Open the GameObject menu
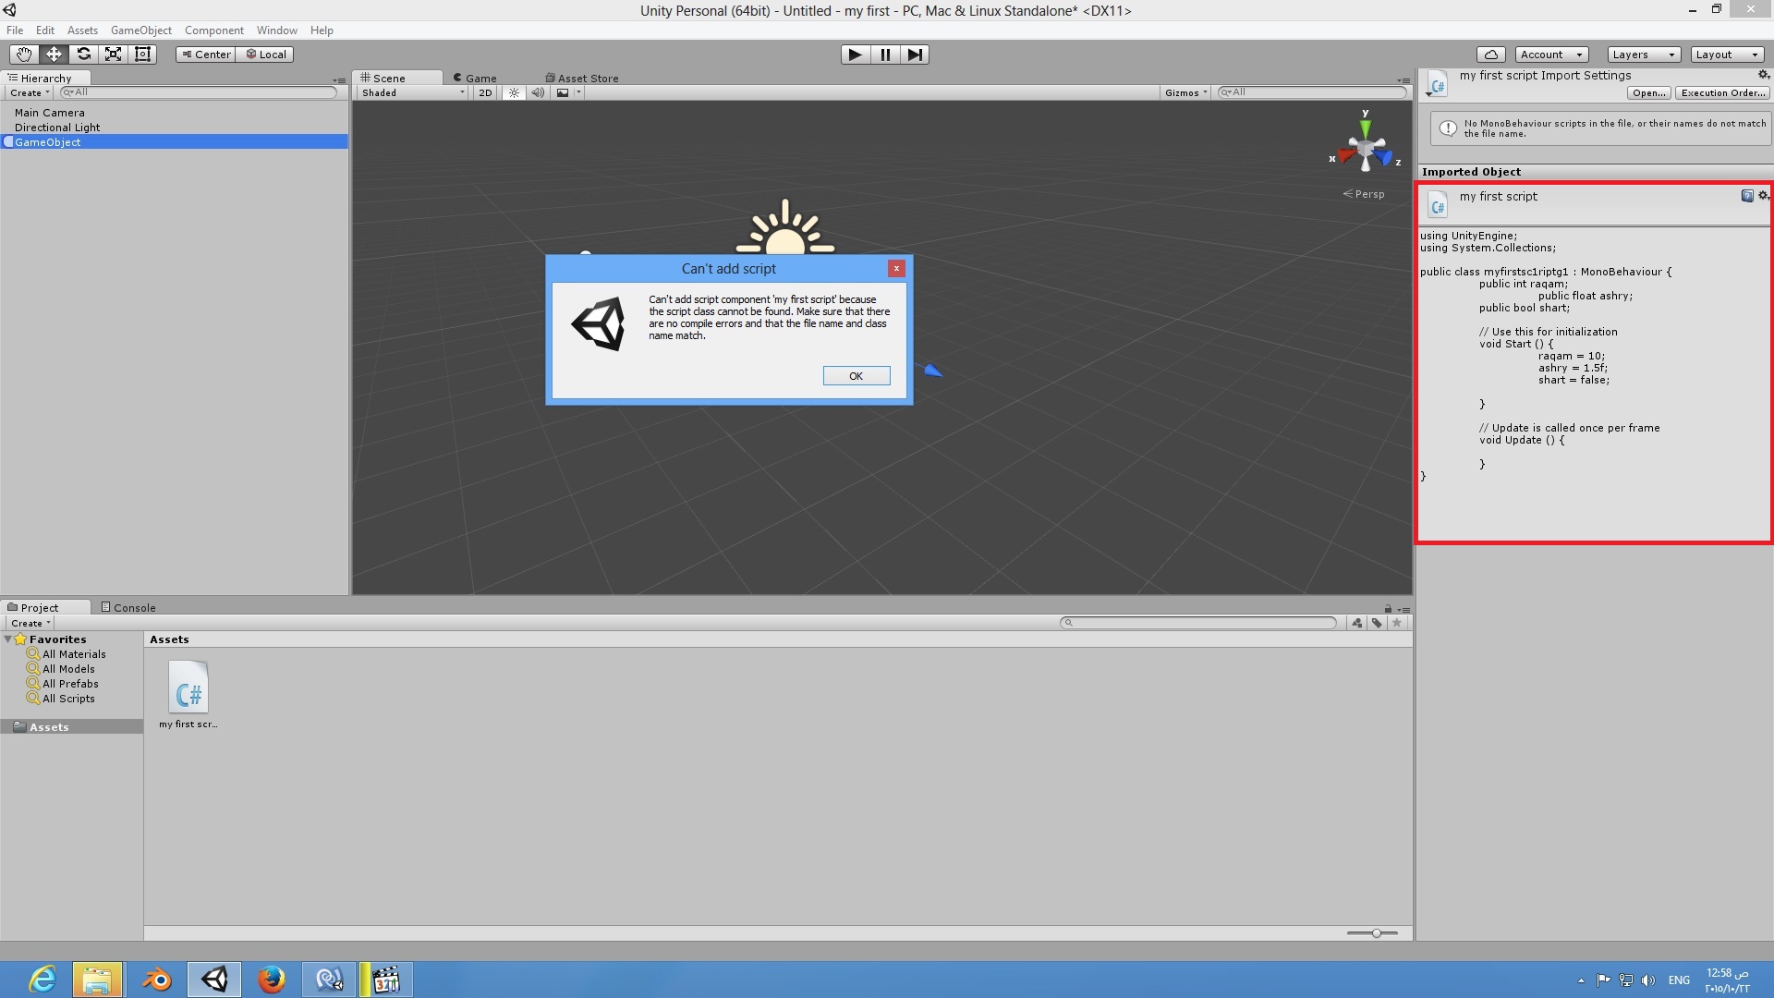1774x998 pixels. coord(141,30)
